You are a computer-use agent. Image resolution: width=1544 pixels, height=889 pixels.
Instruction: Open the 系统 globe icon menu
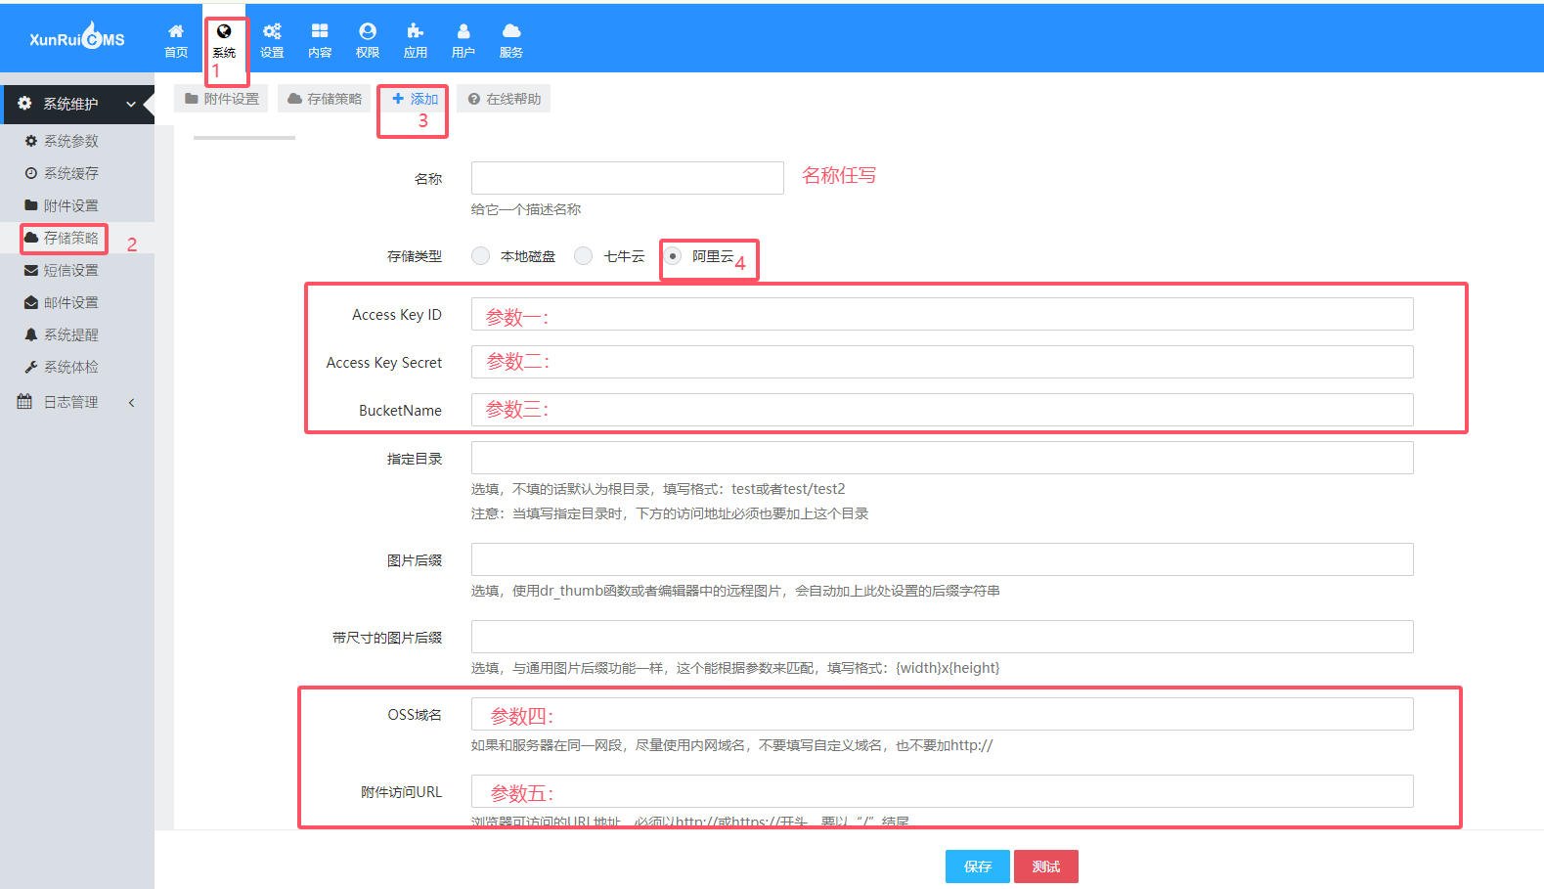tap(224, 31)
